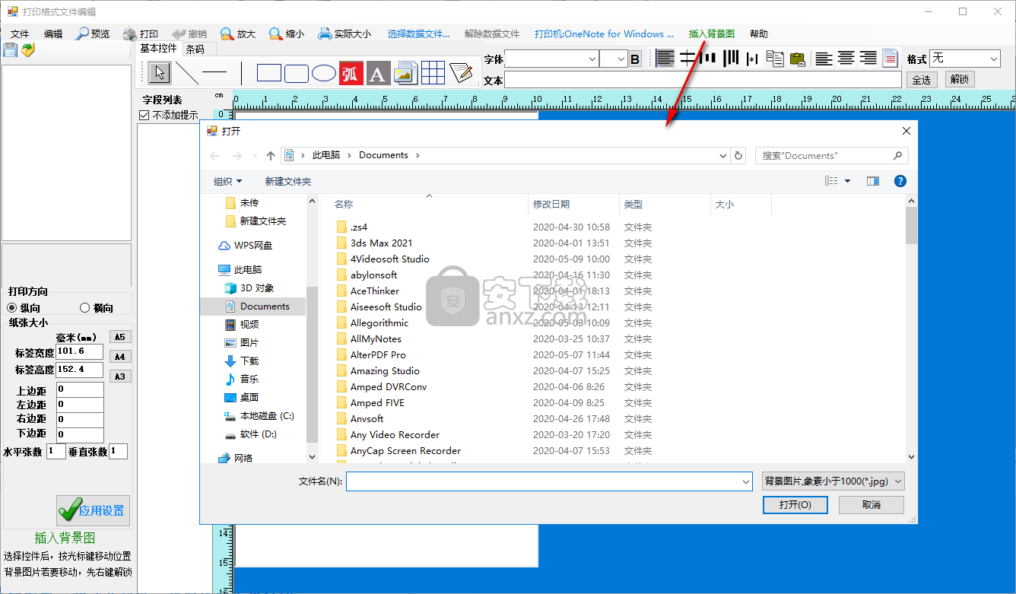
Task: Align text center
Action: (x=846, y=59)
